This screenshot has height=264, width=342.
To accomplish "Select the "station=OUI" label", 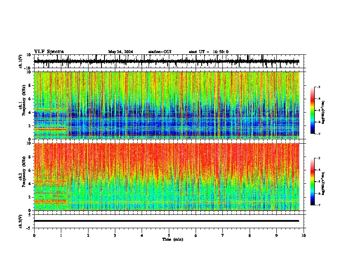I will pyautogui.click(x=160, y=52).
